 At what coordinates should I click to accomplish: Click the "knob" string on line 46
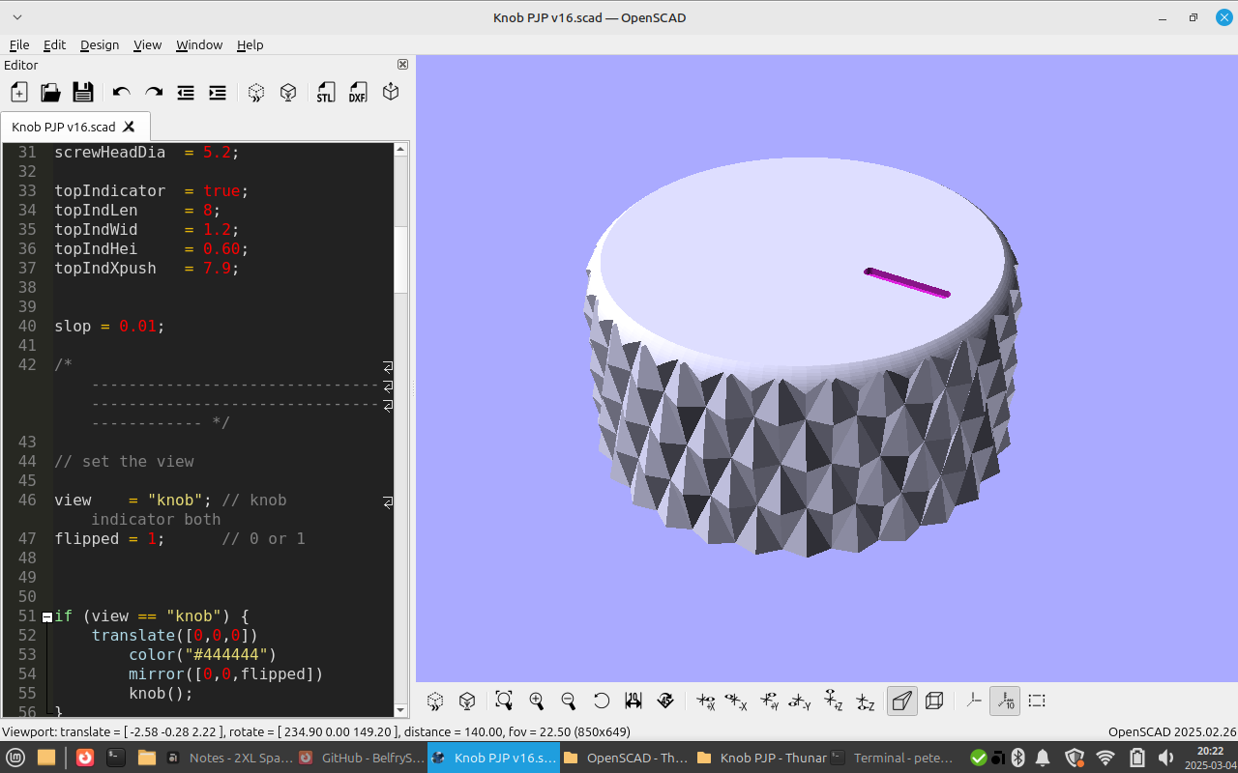(x=175, y=500)
